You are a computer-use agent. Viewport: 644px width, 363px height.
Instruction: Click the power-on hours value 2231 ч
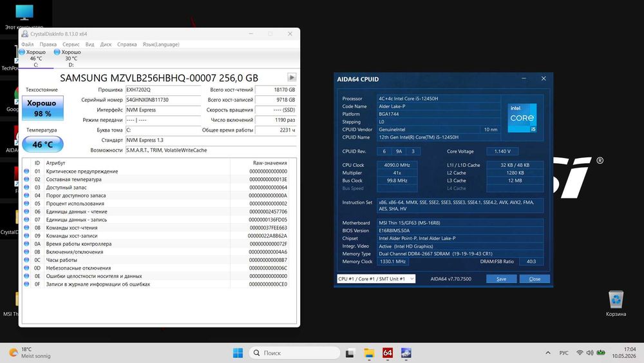(276, 130)
